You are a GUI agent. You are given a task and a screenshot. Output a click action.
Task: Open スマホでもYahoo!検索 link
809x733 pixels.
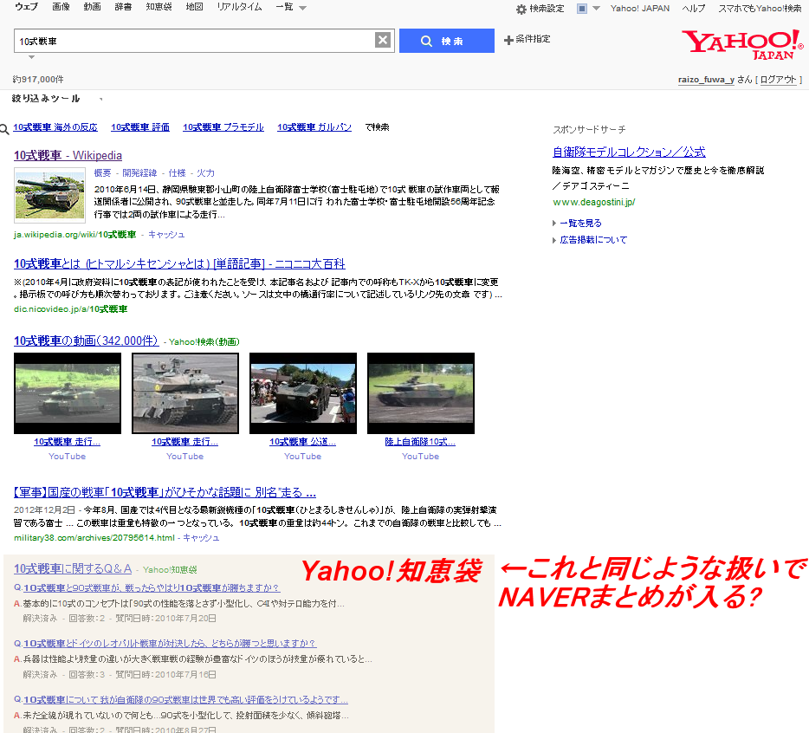[x=760, y=9]
